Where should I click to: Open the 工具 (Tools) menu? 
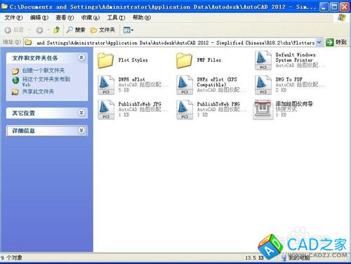pyautogui.click(x=116, y=18)
